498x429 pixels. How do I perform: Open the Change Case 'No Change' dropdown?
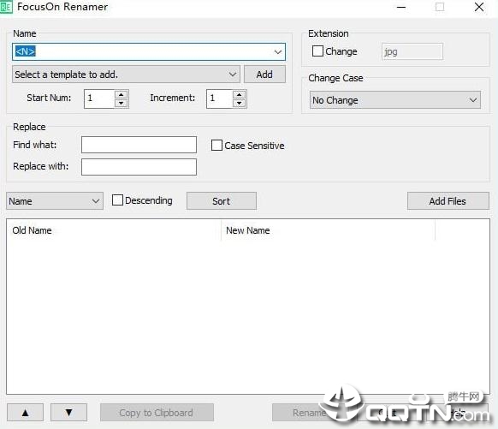click(x=395, y=100)
